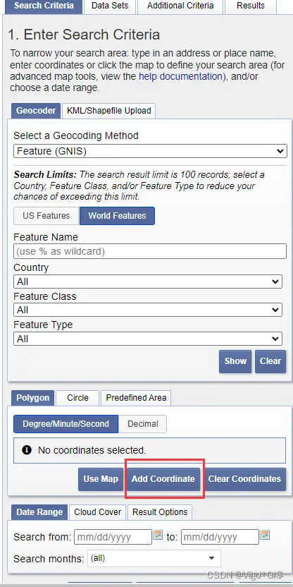Open the calendar icon for the 'to' date

[265, 535]
